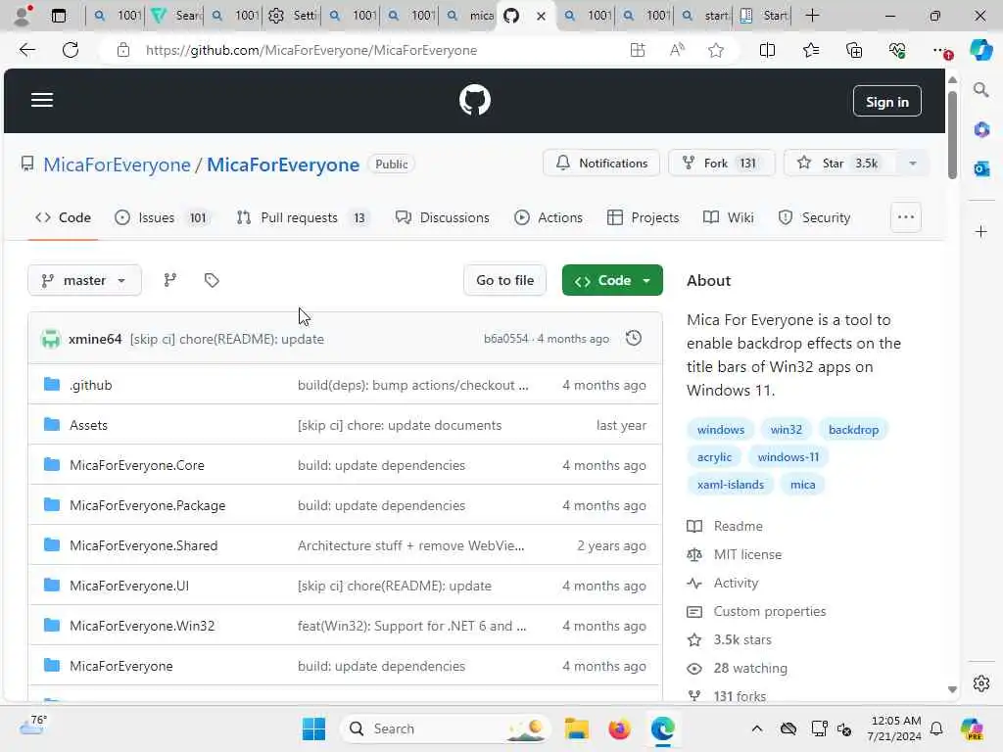Open the additional repo navigation ellipsis
Screen dimensions: 1003x752
point(906,217)
